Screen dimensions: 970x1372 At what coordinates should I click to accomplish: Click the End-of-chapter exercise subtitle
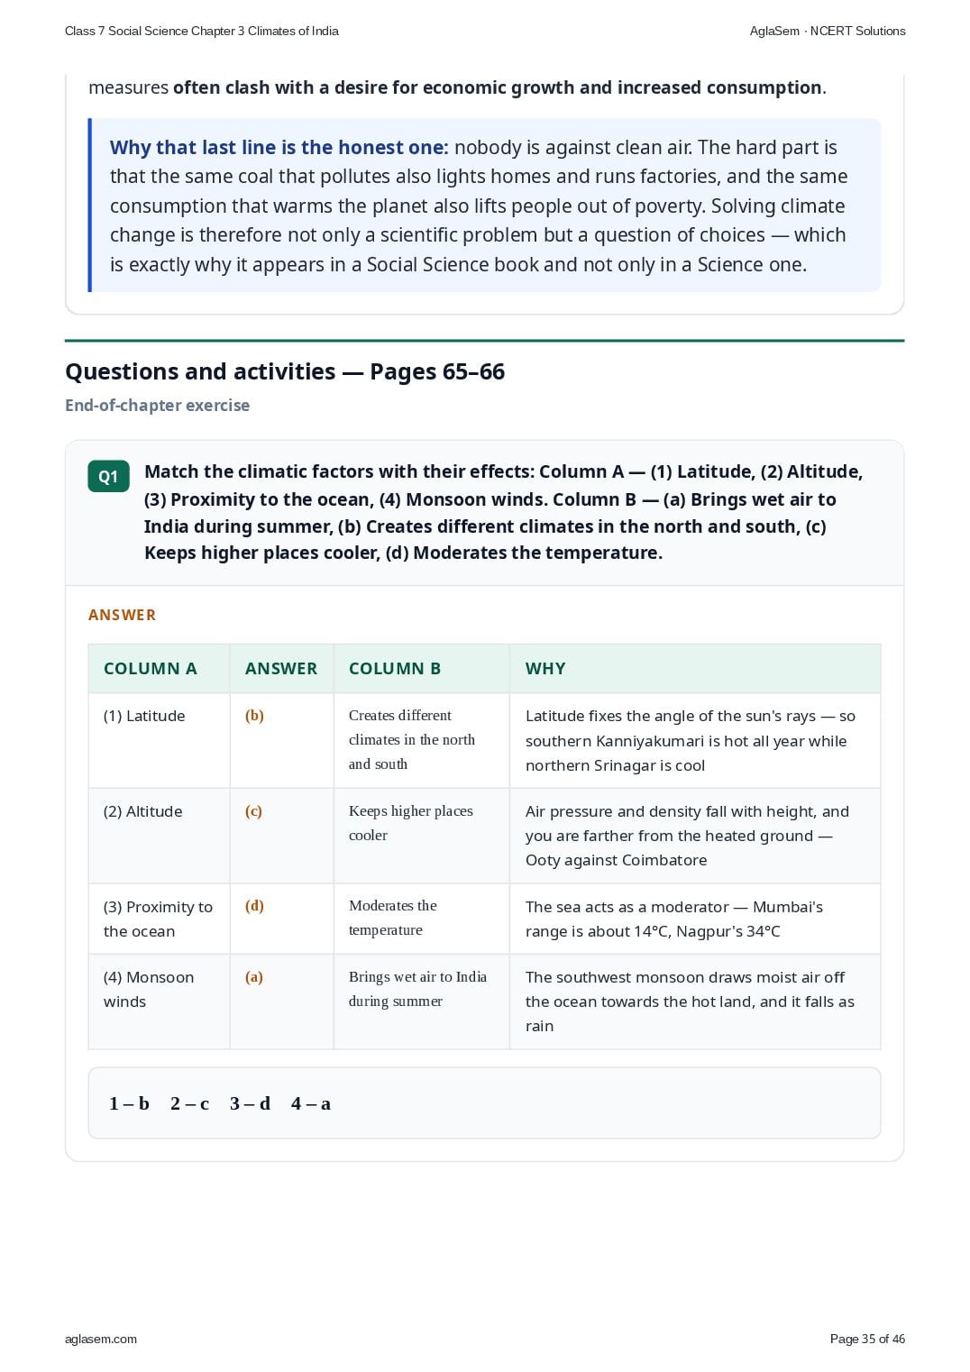click(x=157, y=406)
